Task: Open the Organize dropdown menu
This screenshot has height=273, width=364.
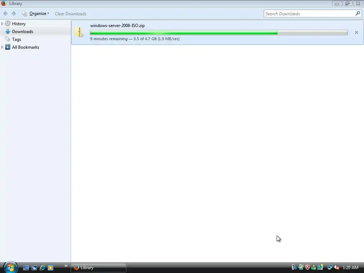Action: coord(36,14)
